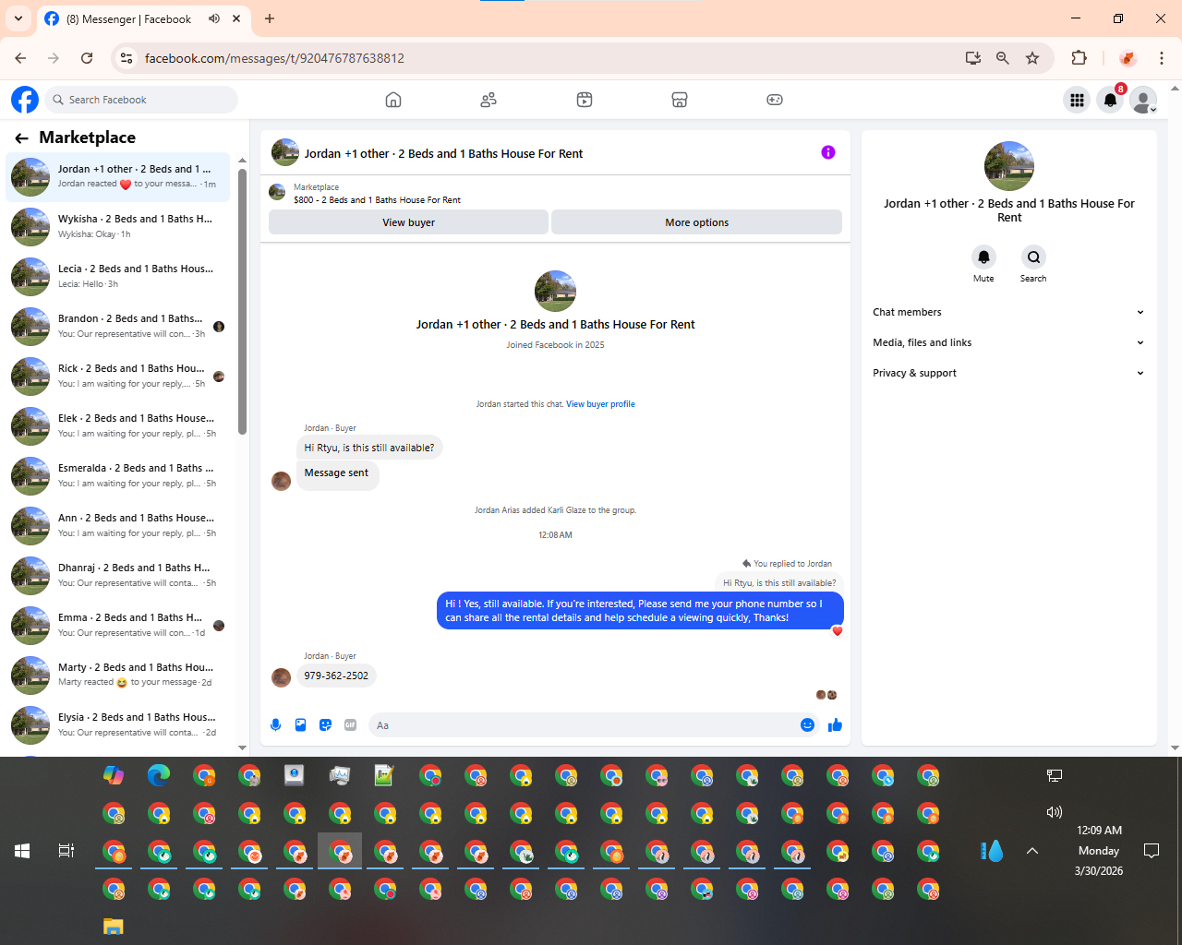The width and height of the screenshot is (1182, 945).
Task: Open the browser tab search dropdown
Action: point(18,18)
